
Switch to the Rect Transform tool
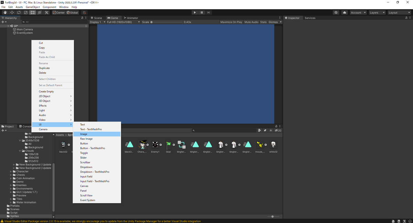[x=32, y=12]
